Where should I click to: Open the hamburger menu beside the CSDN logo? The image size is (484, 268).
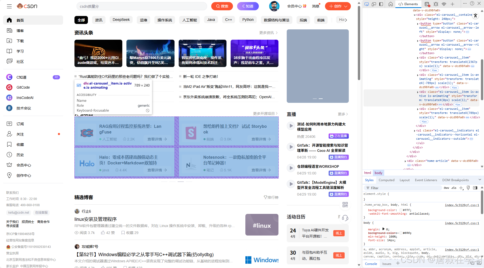tap(9, 6)
